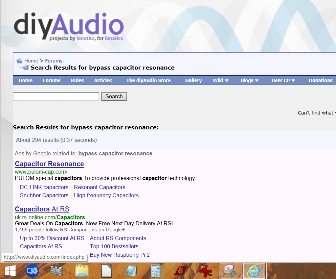Expand the Blogs dropdown menu
The width and height of the screenshot is (336, 279).
pyautogui.click(x=250, y=80)
